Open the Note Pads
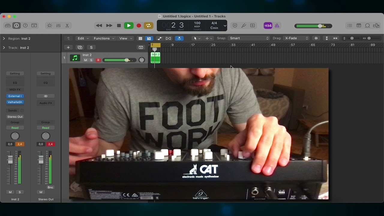The width and height of the screenshot is (384, 216). tap(358, 25)
